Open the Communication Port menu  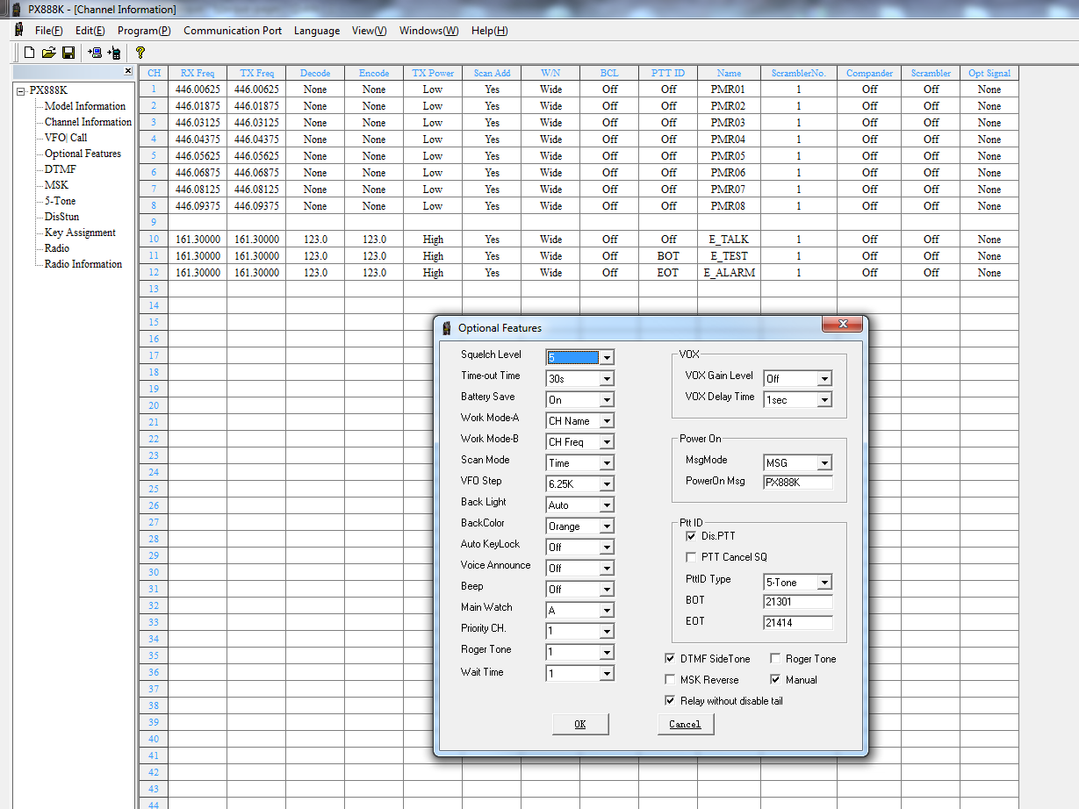click(x=233, y=31)
